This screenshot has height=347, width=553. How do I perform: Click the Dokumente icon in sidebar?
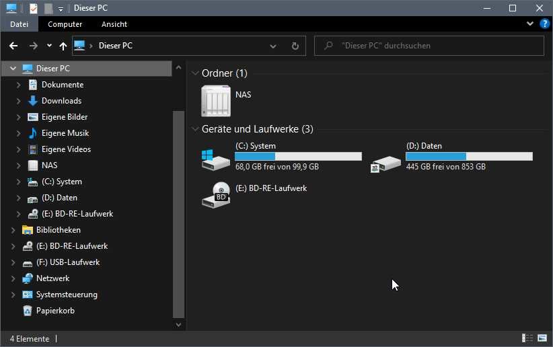pyautogui.click(x=33, y=85)
